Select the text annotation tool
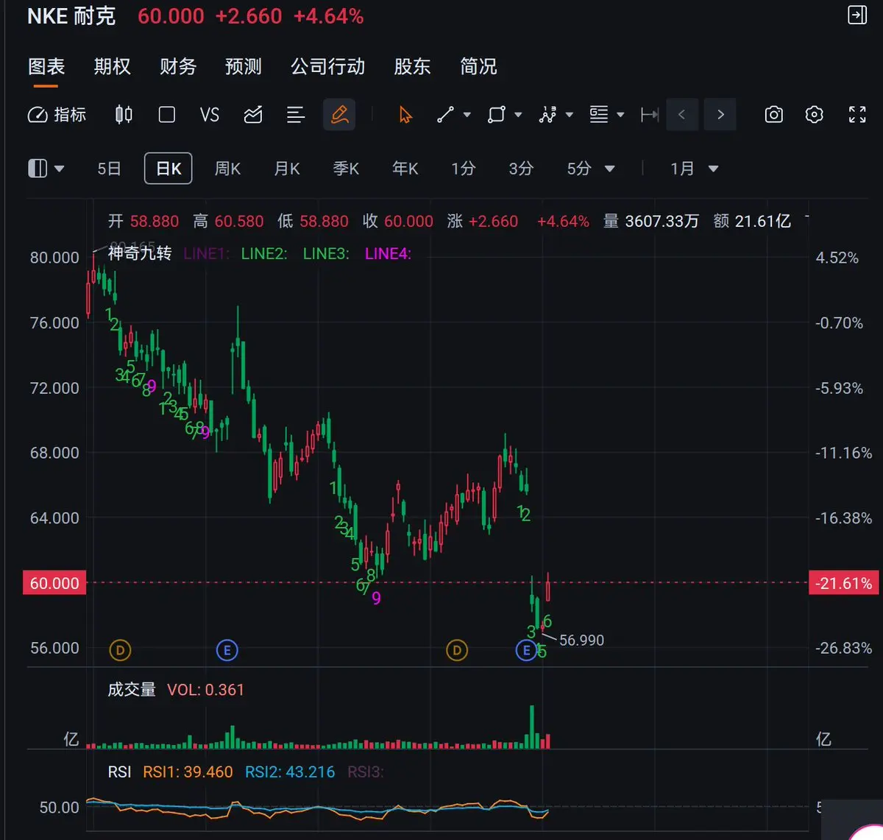Viewport: 883px width, 840px height. coord(599,115)
